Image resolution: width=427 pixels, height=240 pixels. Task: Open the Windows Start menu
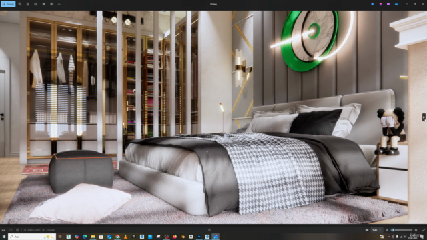(3, 237)
